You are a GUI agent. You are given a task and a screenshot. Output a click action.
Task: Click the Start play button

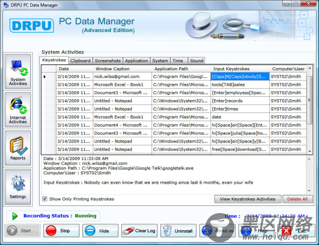coord(23,231)
